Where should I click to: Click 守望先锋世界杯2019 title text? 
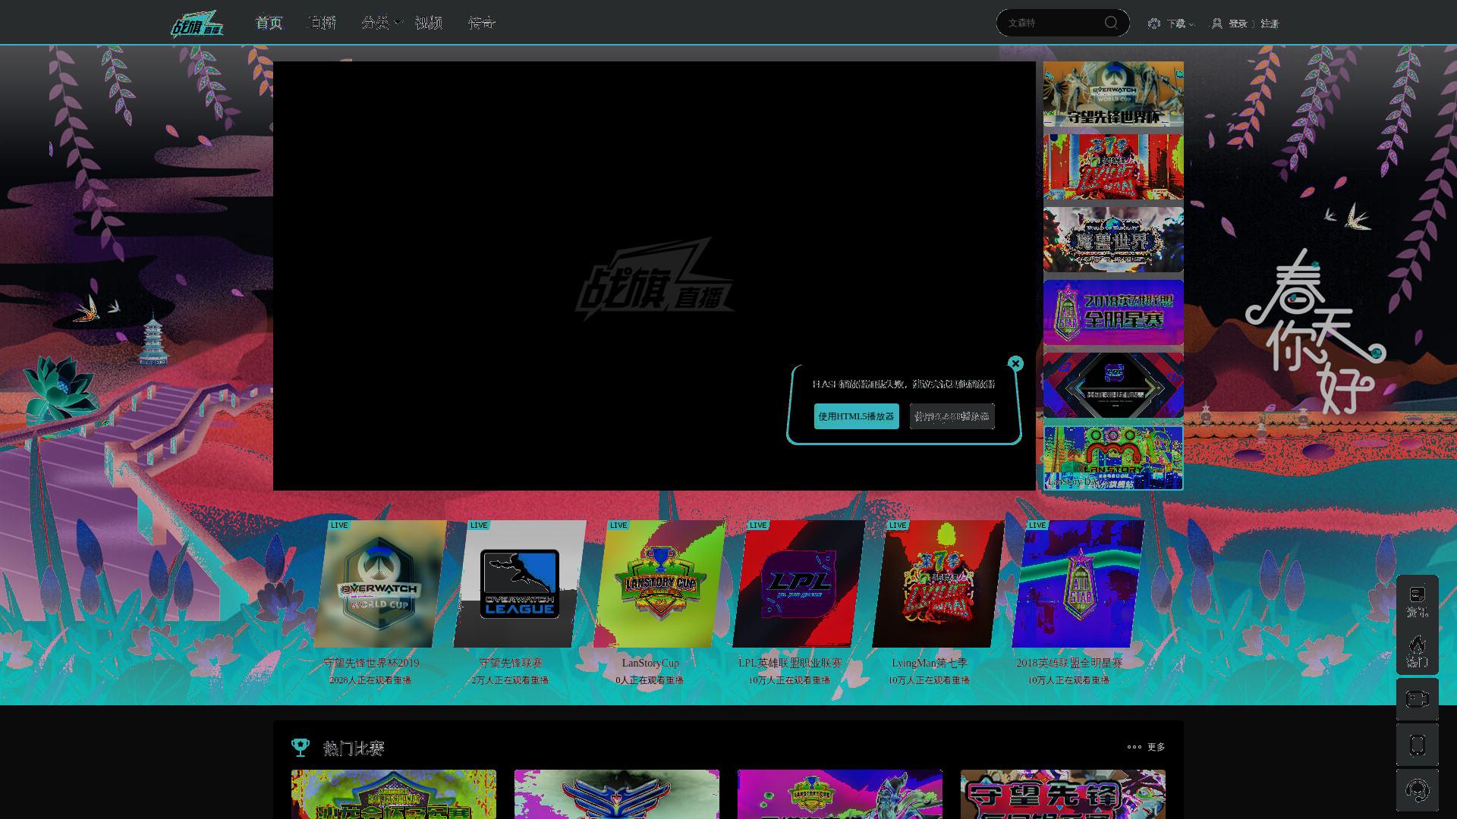click(371, 663)
